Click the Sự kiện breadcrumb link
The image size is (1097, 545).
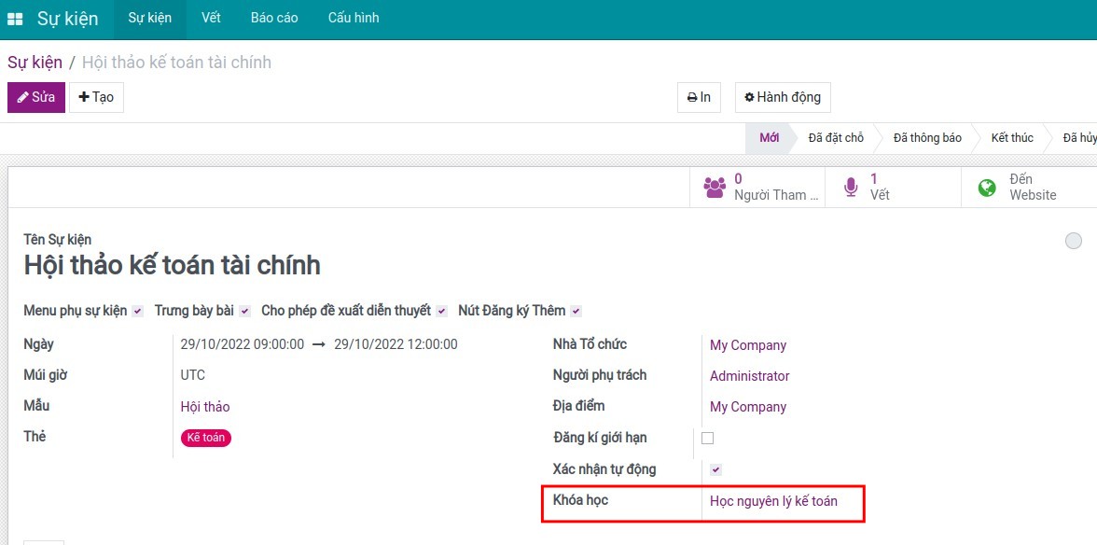pos(34,62)
